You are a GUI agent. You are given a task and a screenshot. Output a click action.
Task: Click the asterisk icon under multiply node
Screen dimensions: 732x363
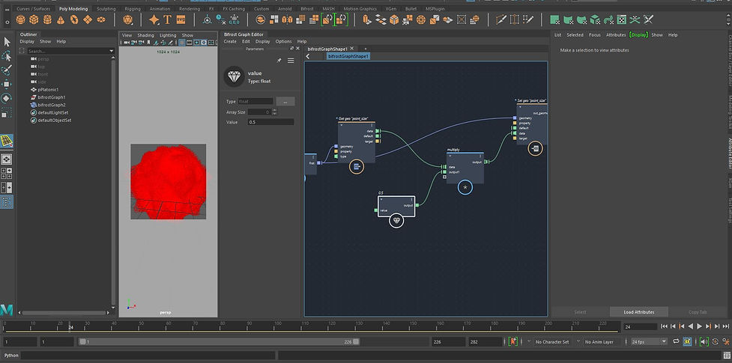tap(465, 187)
